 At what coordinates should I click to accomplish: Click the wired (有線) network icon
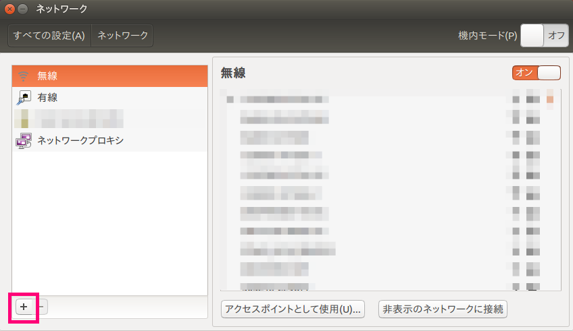[x=24, y=97]
